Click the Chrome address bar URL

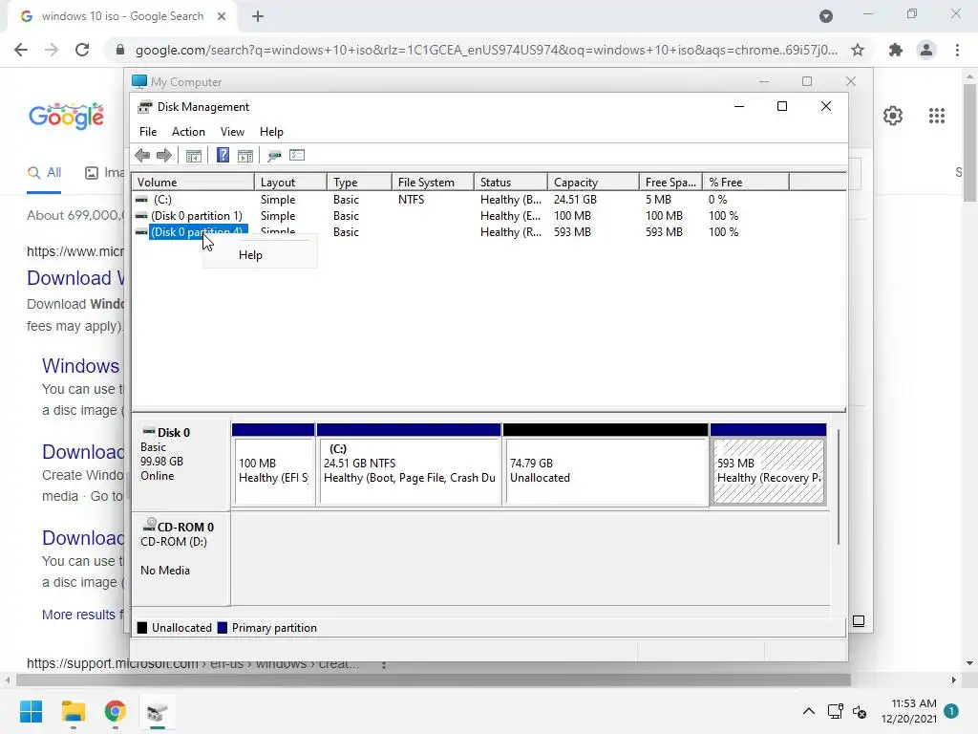pos(486,50)
